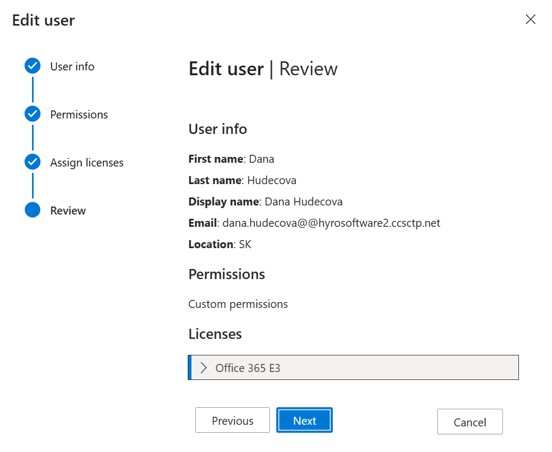
Task: Cancel the Edit user wizard
Action: click(x=469, y=422)
